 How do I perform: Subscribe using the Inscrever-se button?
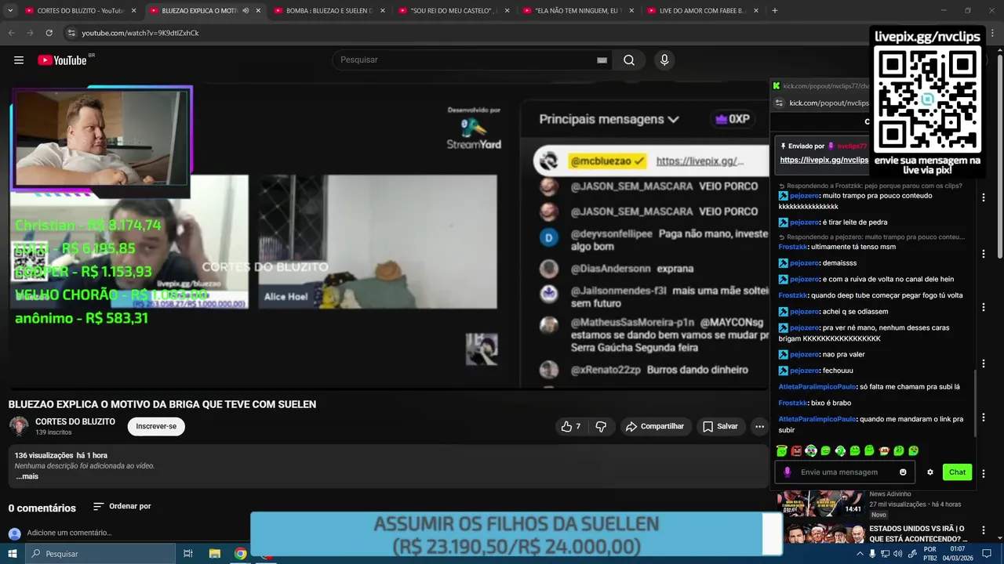[156, 426]
